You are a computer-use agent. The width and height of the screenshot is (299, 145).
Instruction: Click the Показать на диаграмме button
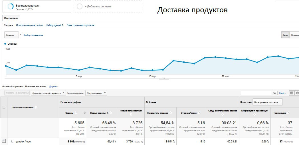[17, 93]
